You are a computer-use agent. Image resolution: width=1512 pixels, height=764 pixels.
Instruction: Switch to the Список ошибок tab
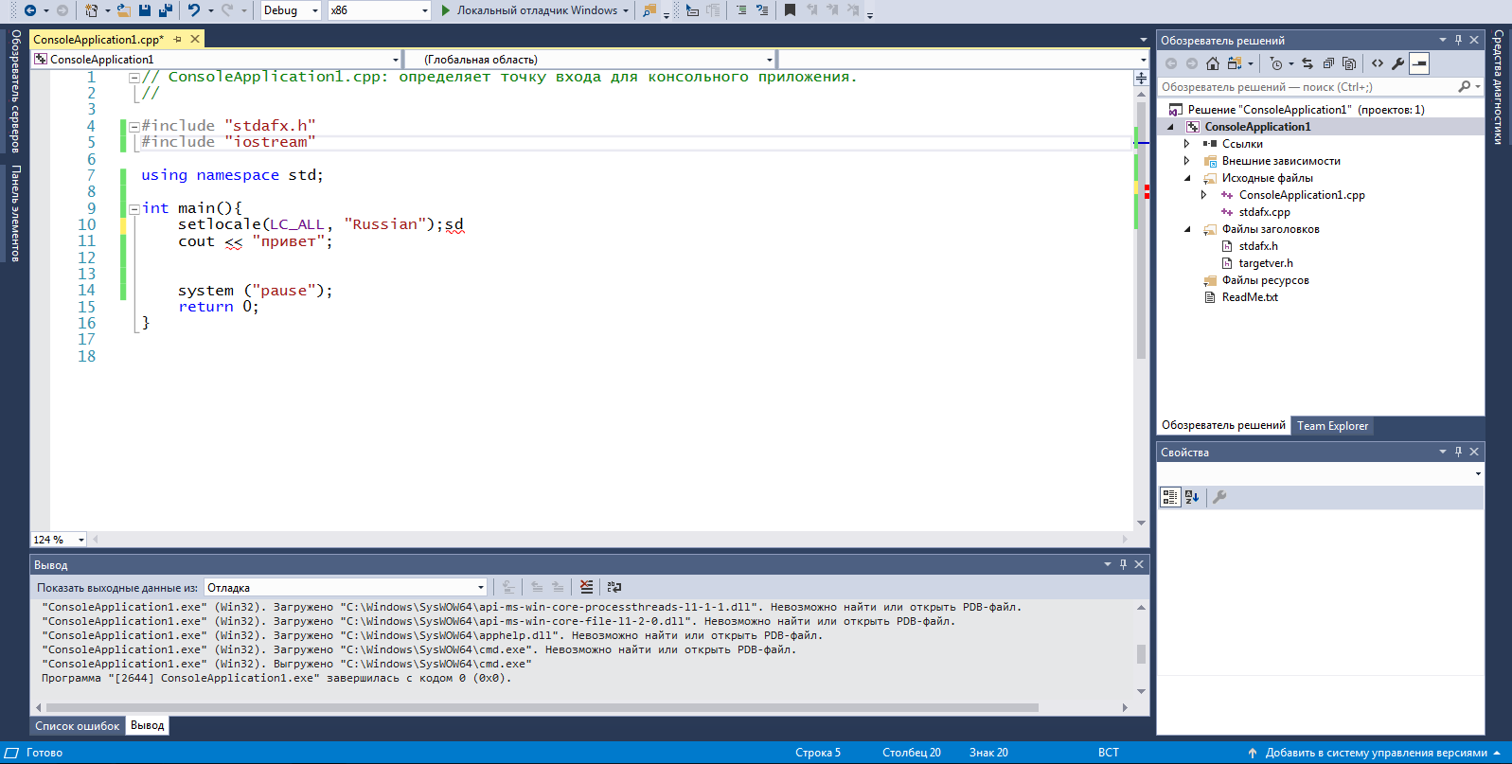(78, 726)
